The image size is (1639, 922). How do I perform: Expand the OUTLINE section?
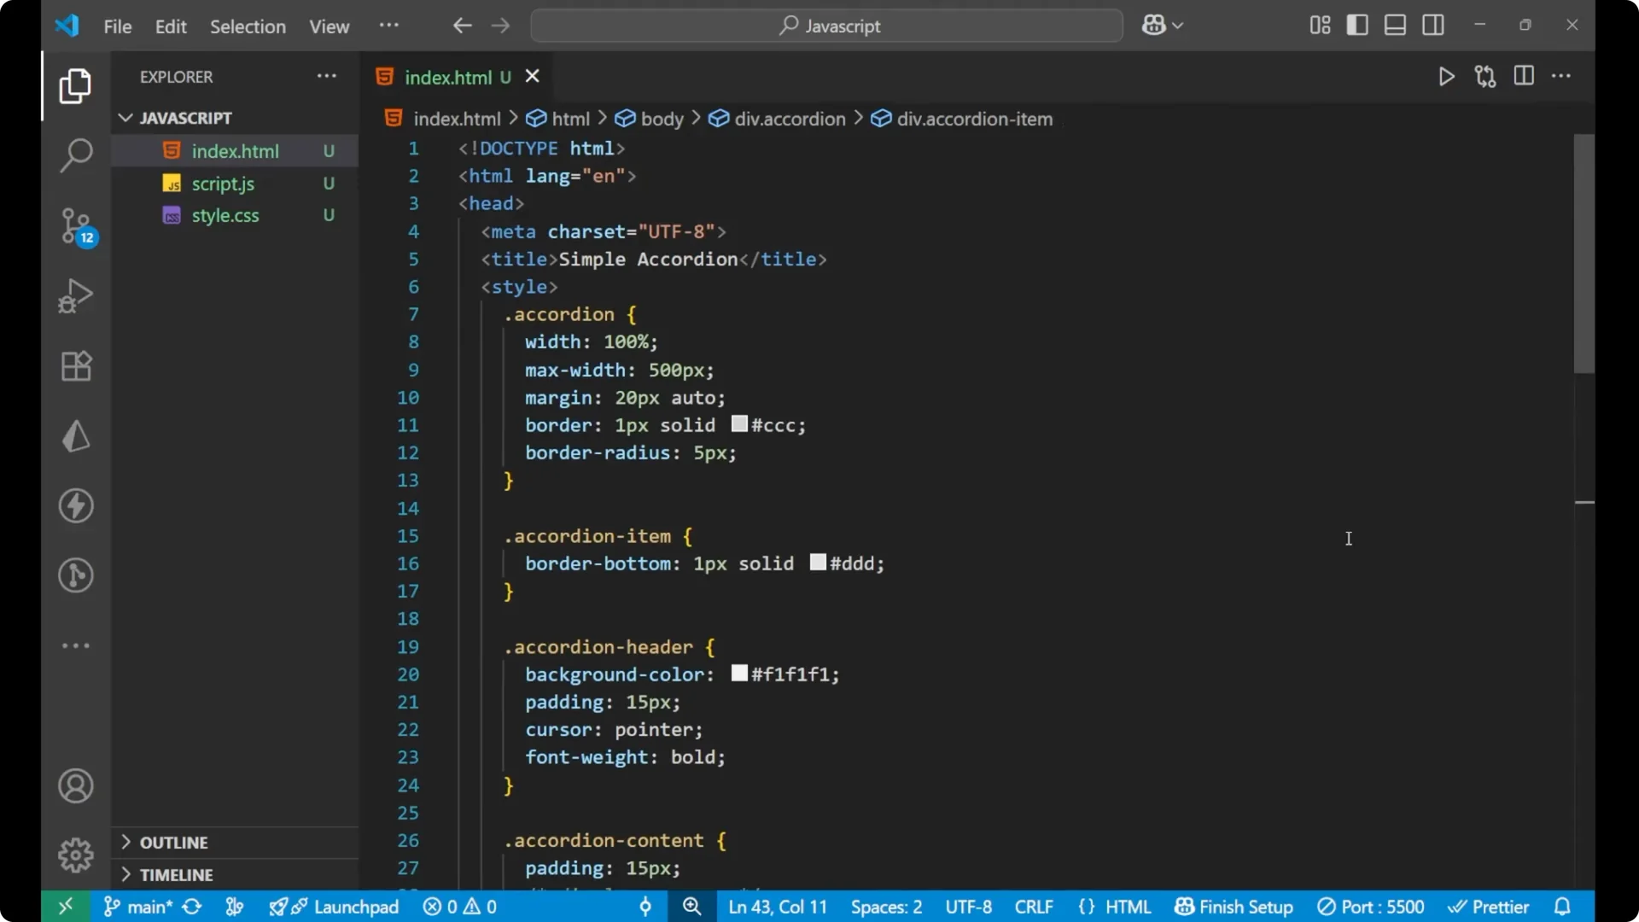coord(174,842)
